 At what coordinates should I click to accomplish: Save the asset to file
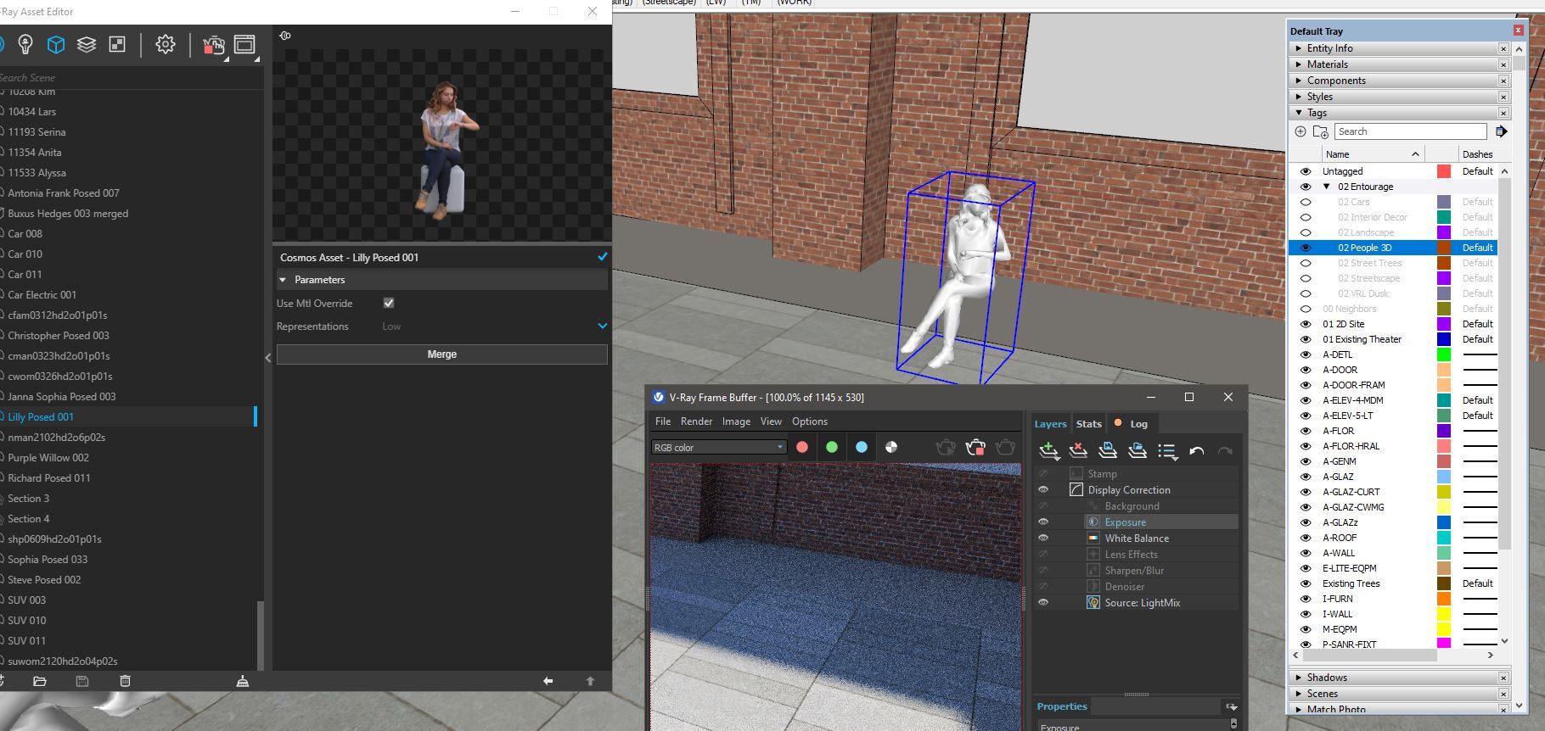pos(82,681)
